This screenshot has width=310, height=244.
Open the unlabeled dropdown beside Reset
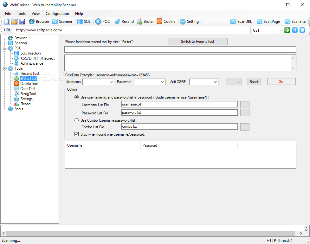(234, 82)
